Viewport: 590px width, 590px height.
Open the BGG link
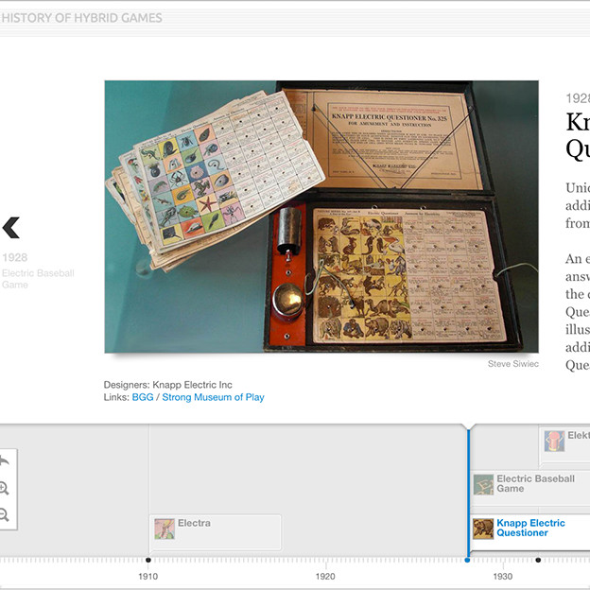pyautogui.click(x=143, y=397)
